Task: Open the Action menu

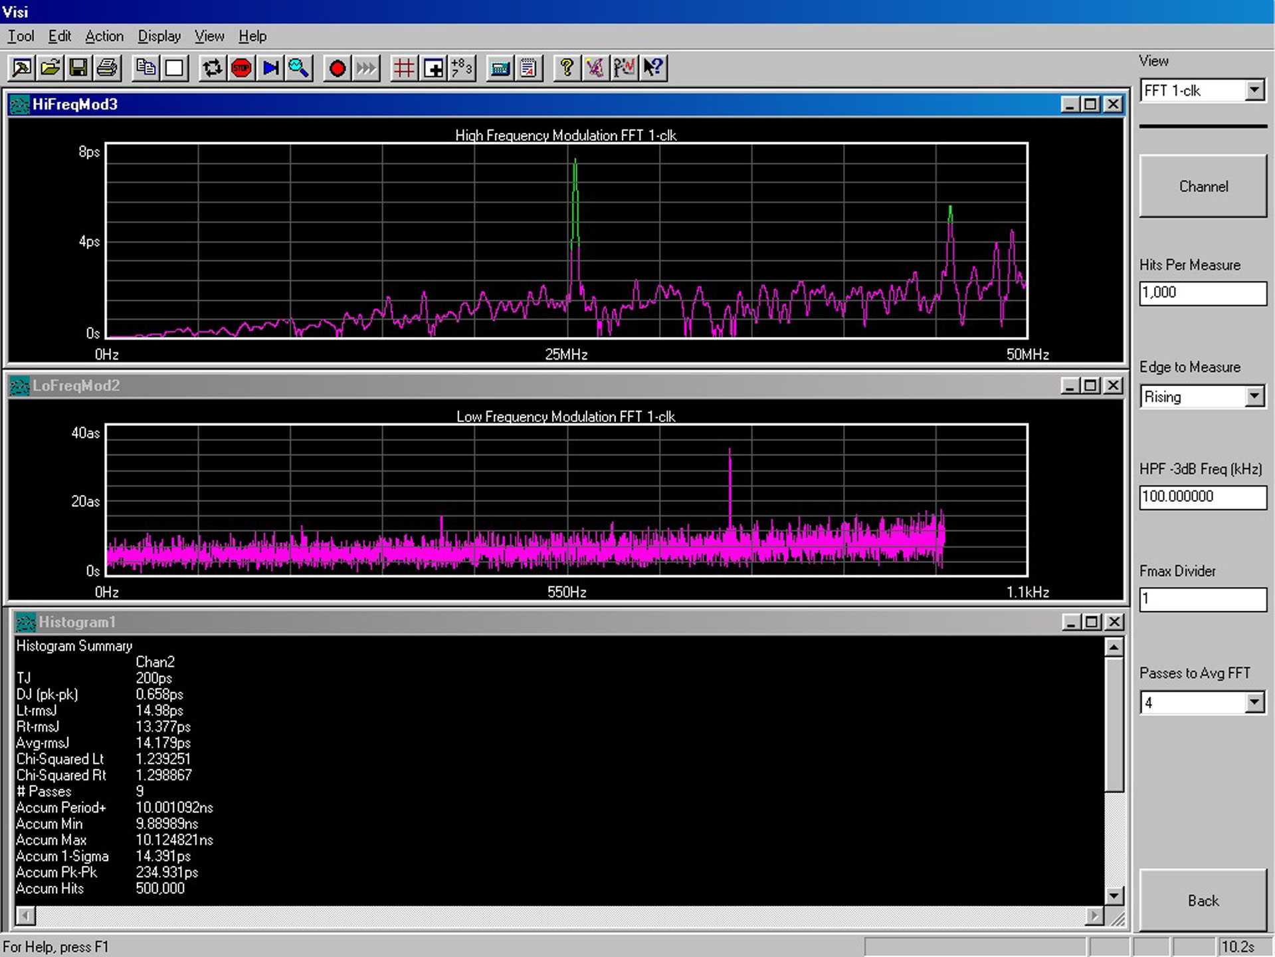Action: point(104,36)
